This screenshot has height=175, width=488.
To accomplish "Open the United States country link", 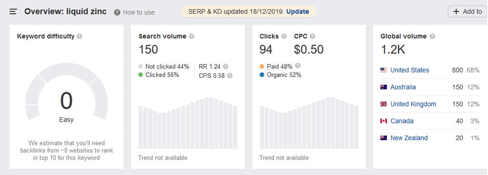I will (409, 70).
